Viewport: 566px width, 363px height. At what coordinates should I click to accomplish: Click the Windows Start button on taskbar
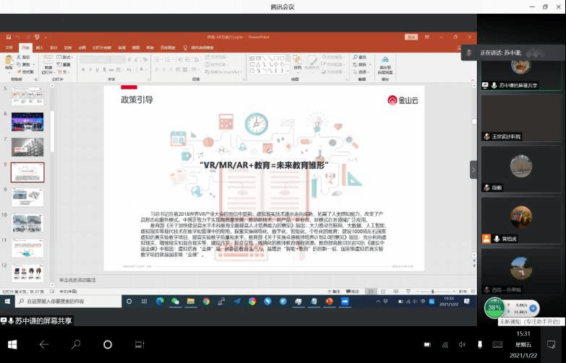(12, 344)
